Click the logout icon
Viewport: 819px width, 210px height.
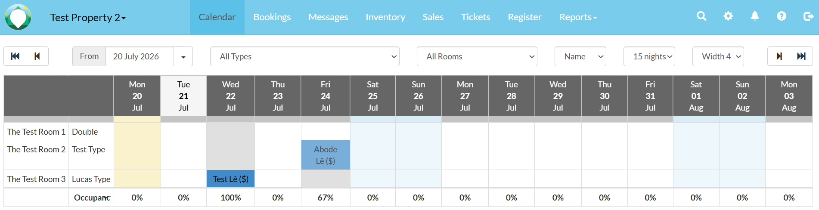click(808, 16)
